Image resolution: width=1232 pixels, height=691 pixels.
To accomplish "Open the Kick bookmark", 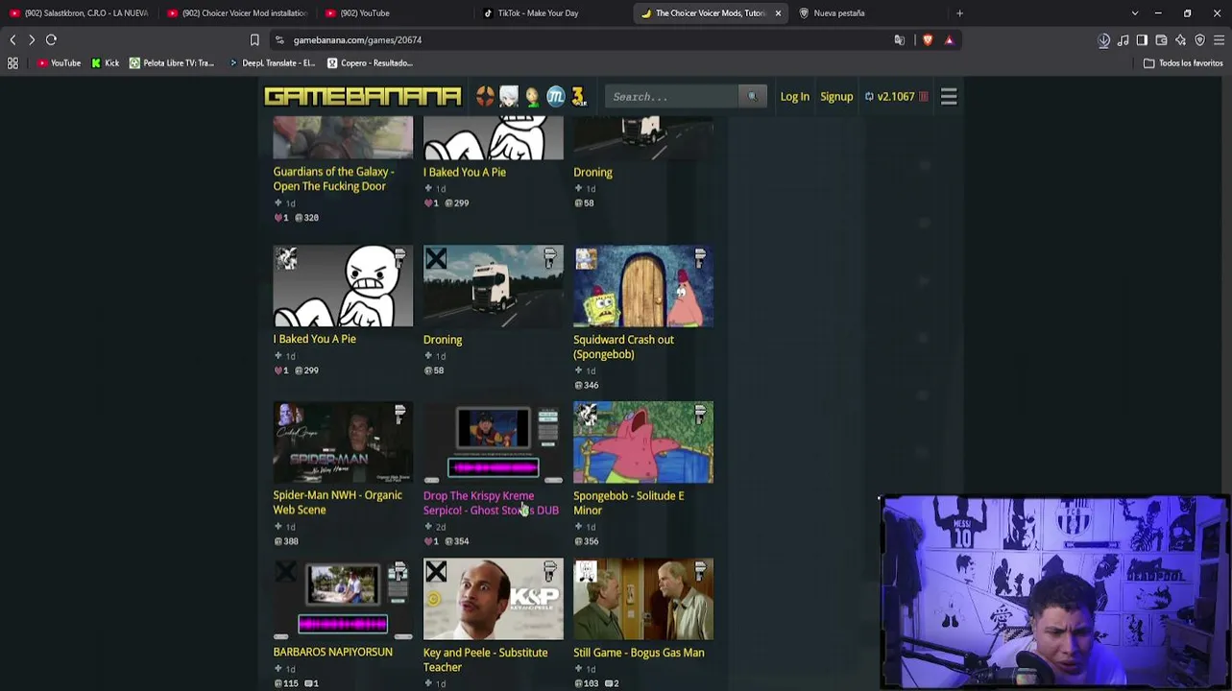I will click(106, 63).
